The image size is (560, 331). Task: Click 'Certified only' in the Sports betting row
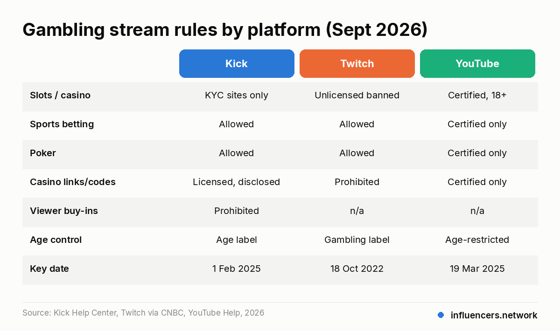point(477,124)
